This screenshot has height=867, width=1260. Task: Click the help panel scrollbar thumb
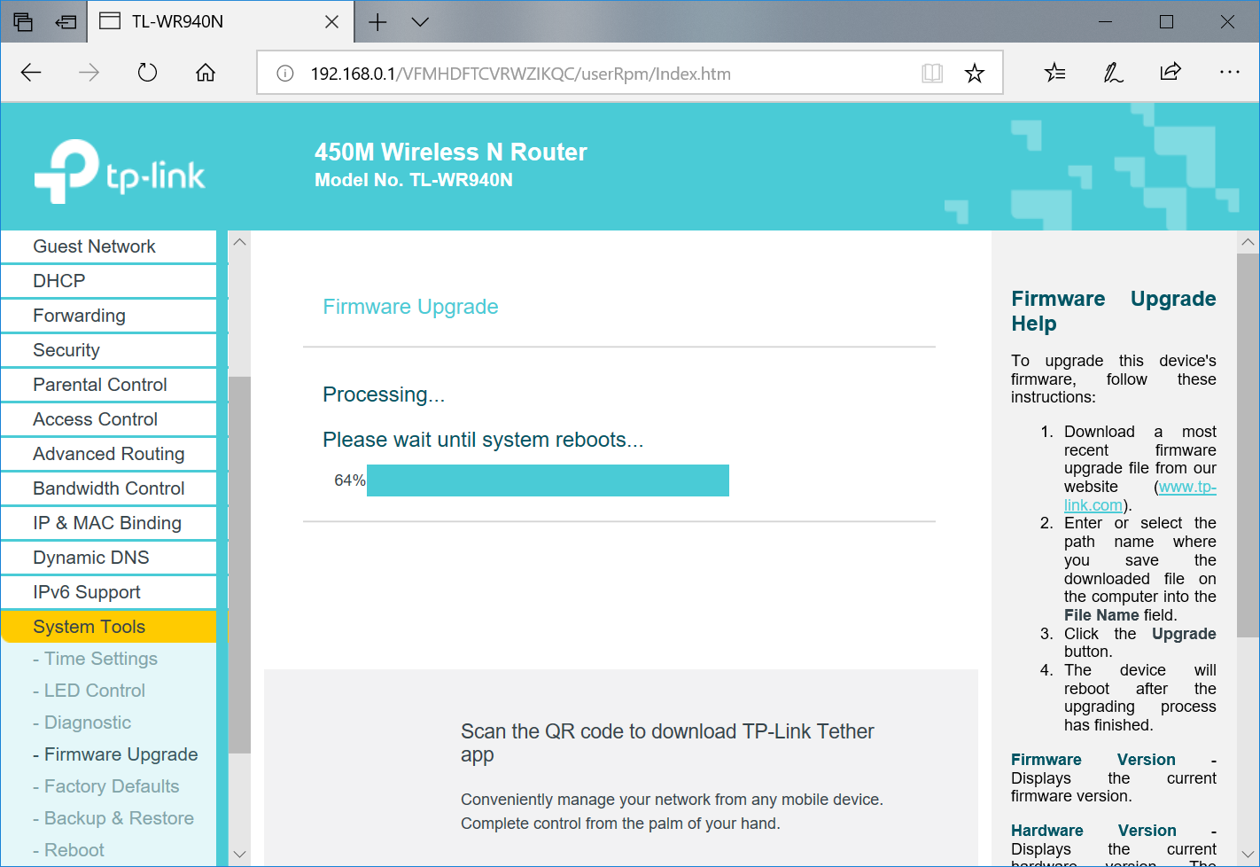(1248, 445)
